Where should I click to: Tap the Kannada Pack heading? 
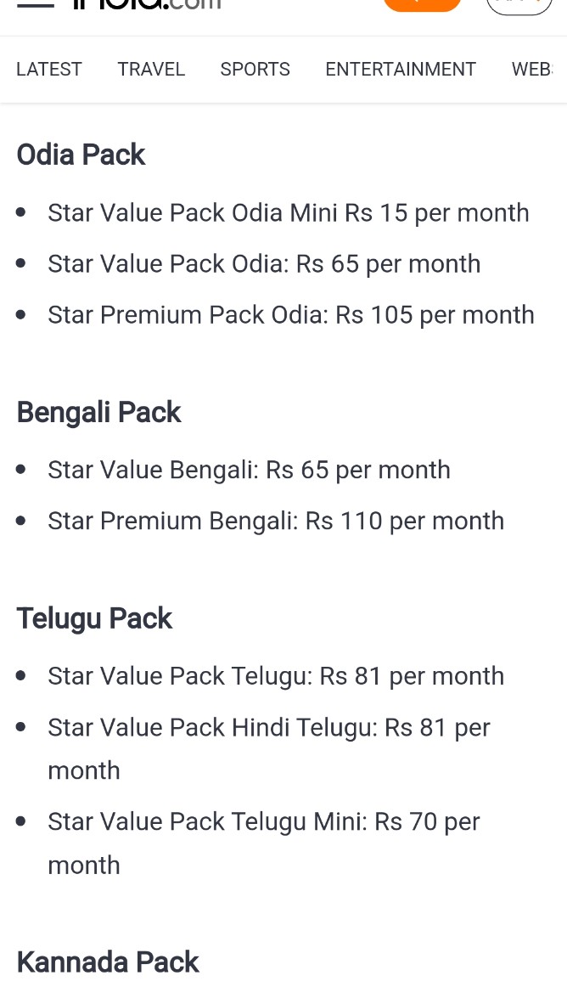[x=108, y=962]
